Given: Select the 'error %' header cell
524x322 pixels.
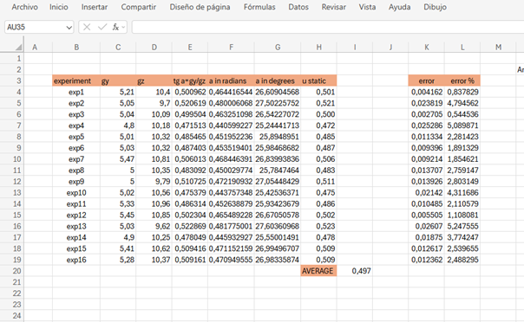Looking at the screenshot, I should pos(462,81).
